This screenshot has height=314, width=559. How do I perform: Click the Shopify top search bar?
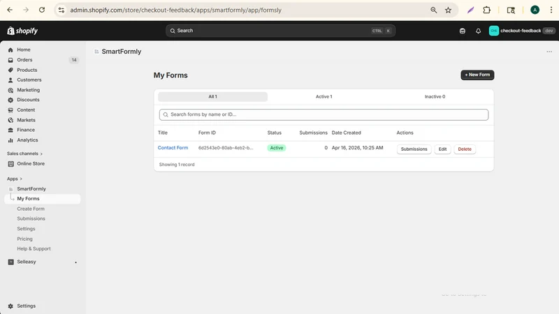280,31
